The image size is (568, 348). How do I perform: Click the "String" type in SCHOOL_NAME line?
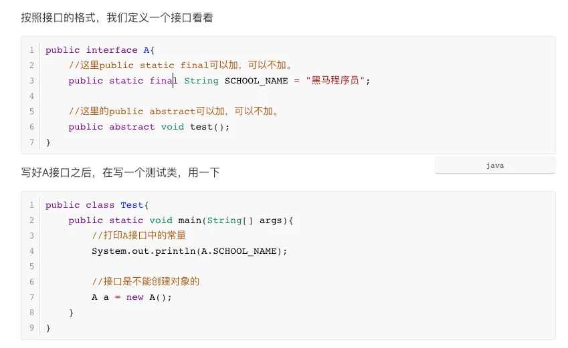201,81
